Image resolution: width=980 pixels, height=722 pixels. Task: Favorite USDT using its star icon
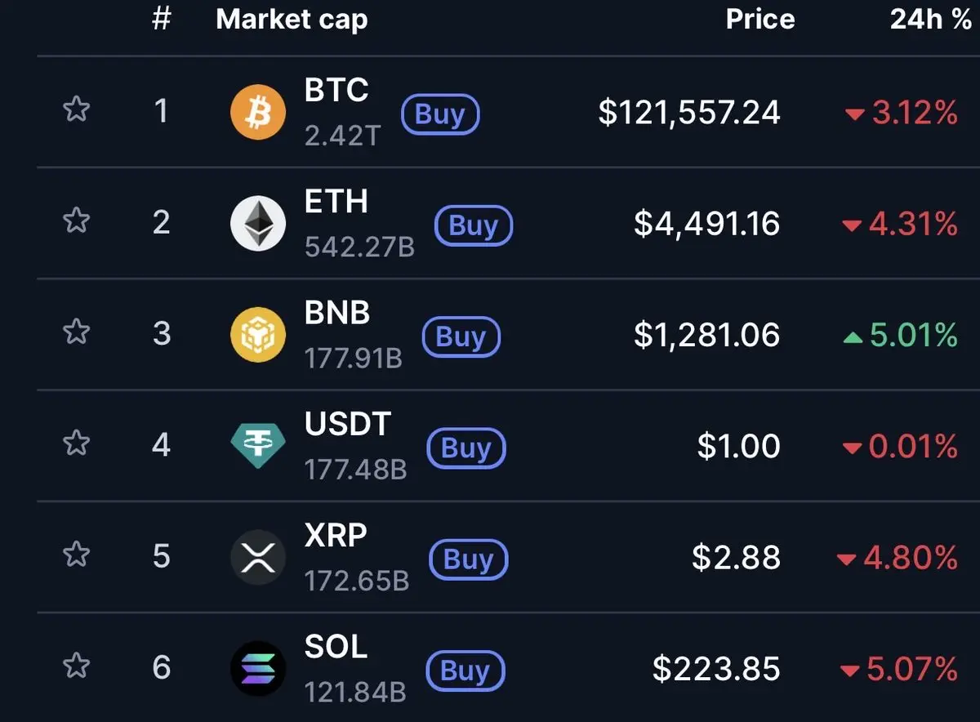point(76,443)
